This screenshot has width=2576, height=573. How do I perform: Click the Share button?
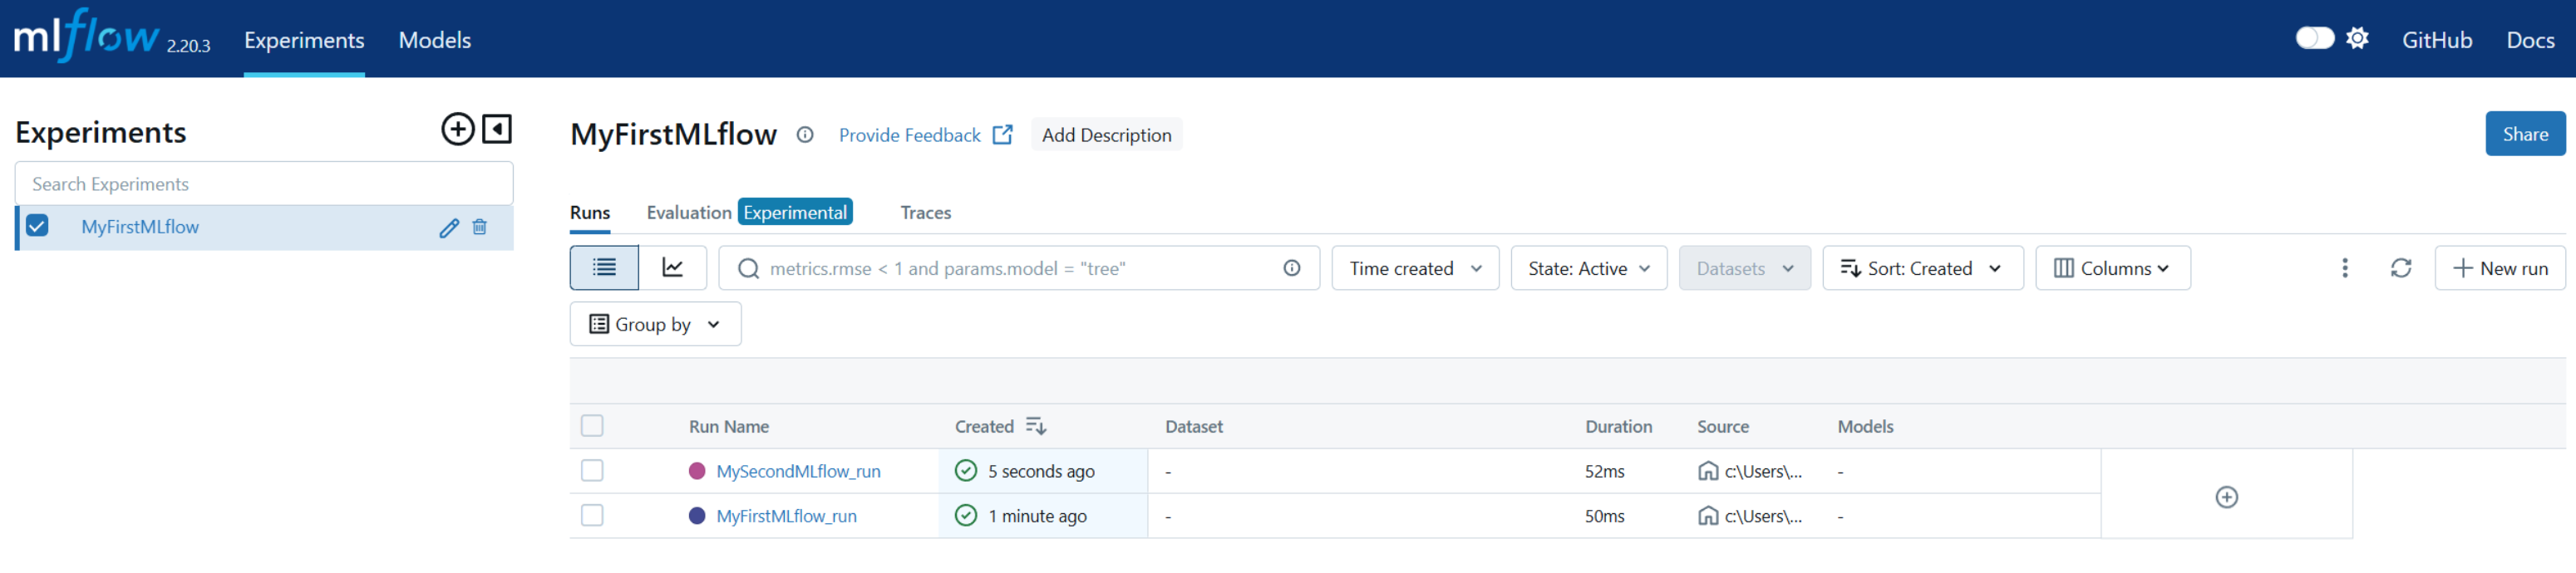pyautogui.click(x=2525, y=134)
